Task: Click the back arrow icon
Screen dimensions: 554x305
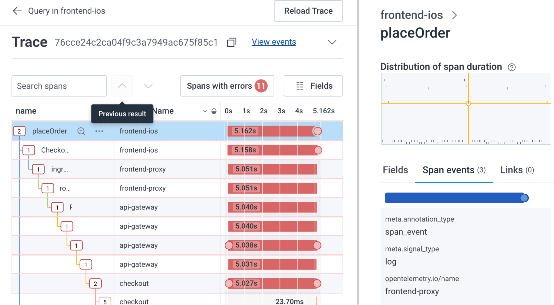Action: [17, 11]
